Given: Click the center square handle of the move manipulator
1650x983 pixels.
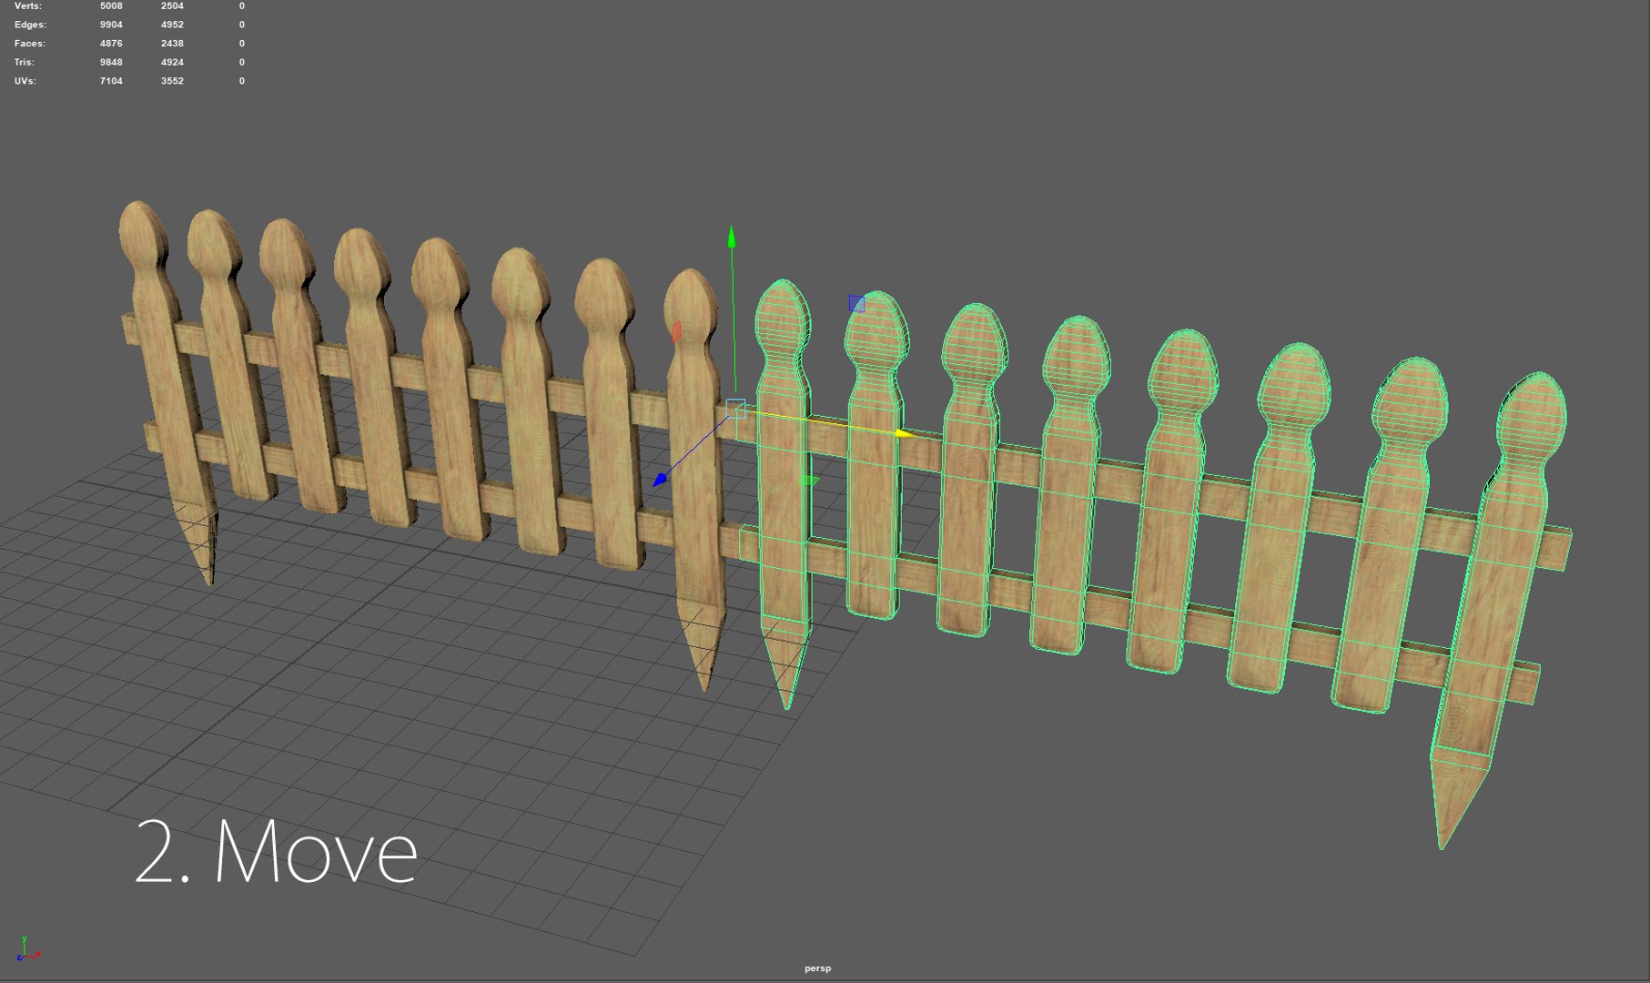Looking at the screenshot, I should point(735,409).
